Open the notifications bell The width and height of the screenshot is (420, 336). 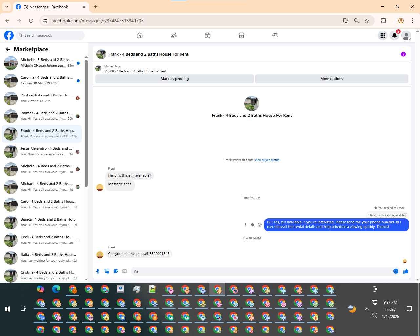(x=394, y=35)
